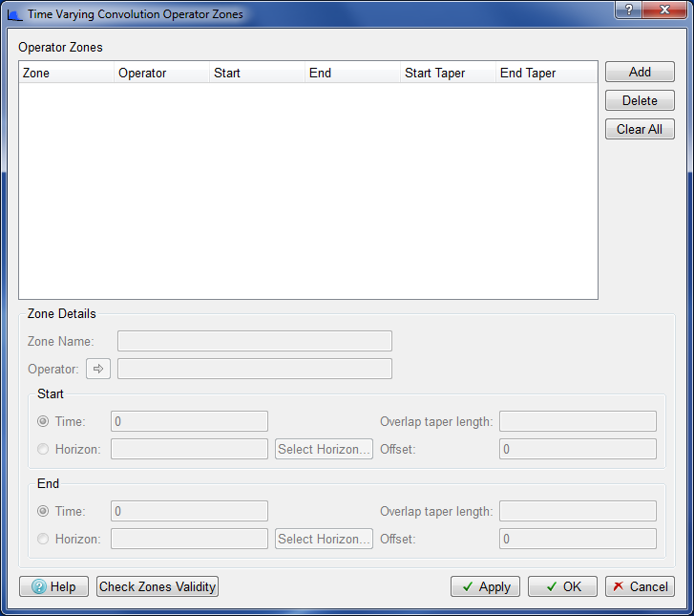Click the title bar application icon
The height and width of the screenshot is (616, 694).
click(x=14, y=14)
